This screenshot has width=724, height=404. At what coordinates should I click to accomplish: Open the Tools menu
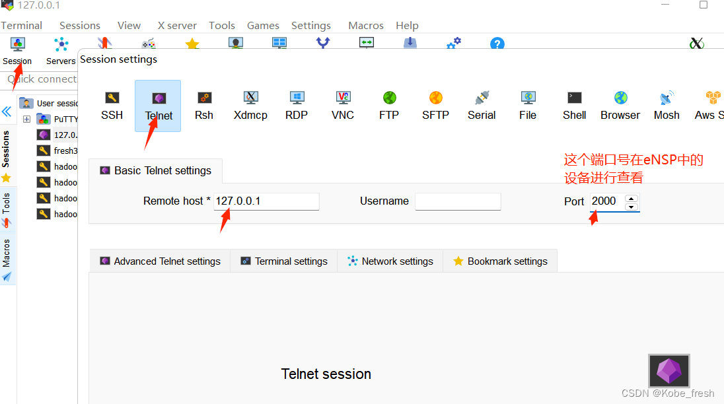(222, 25)
